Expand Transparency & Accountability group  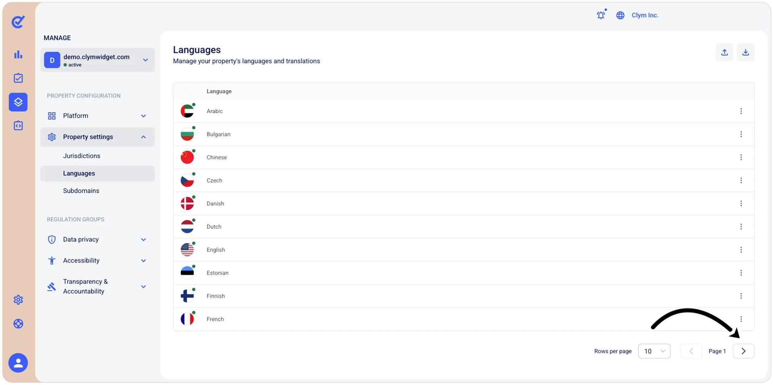click(x=98, y=287)
